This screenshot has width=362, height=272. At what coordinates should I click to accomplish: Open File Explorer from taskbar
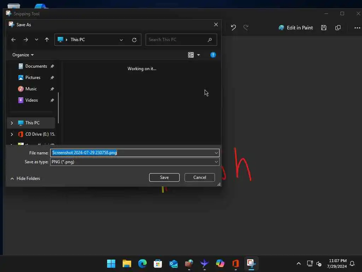pyautogui.click(x=127, y=263)
